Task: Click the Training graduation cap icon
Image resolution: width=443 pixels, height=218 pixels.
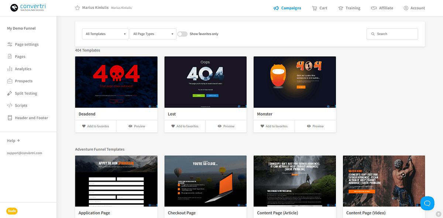Action: (341, 8)
